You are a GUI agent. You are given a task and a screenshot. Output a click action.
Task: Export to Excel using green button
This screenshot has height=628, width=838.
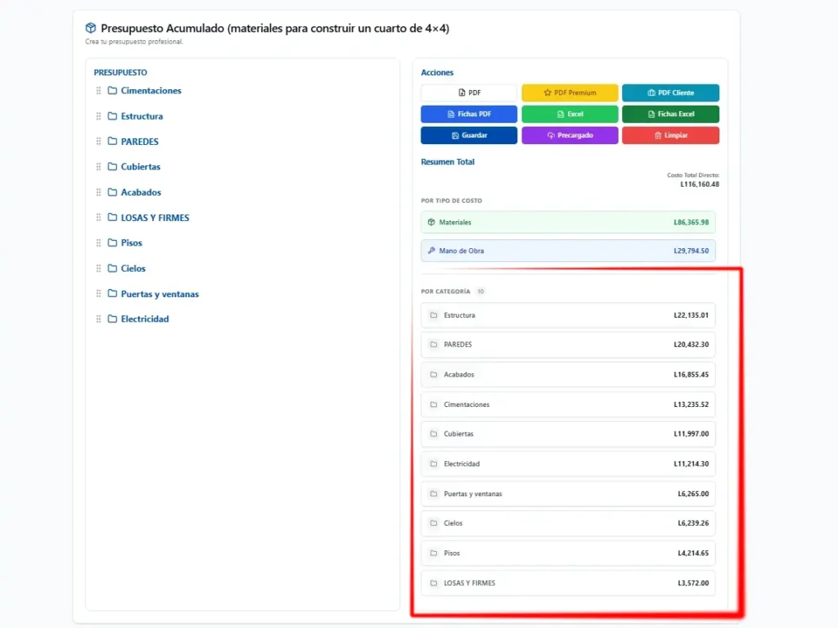click(x=570, y=114)
